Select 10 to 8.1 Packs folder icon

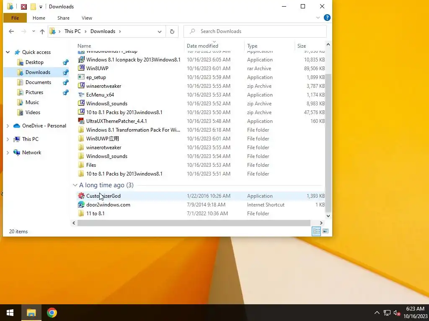point(81,173)
